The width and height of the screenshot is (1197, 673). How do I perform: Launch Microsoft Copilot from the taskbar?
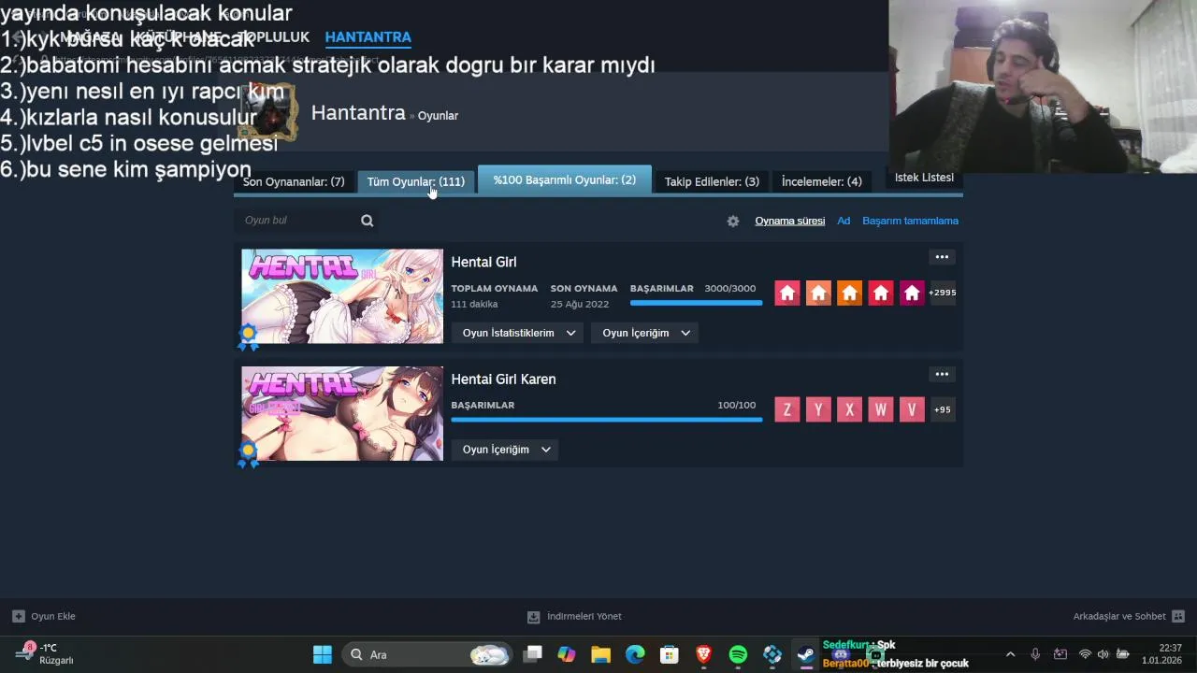567,654
